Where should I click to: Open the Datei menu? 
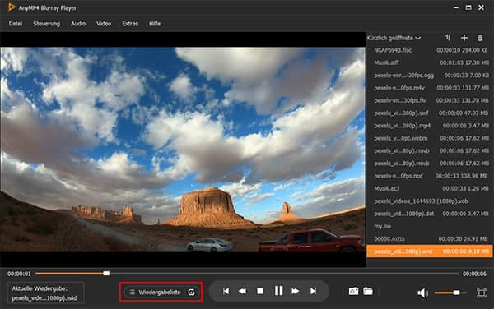tap(16, 24)
